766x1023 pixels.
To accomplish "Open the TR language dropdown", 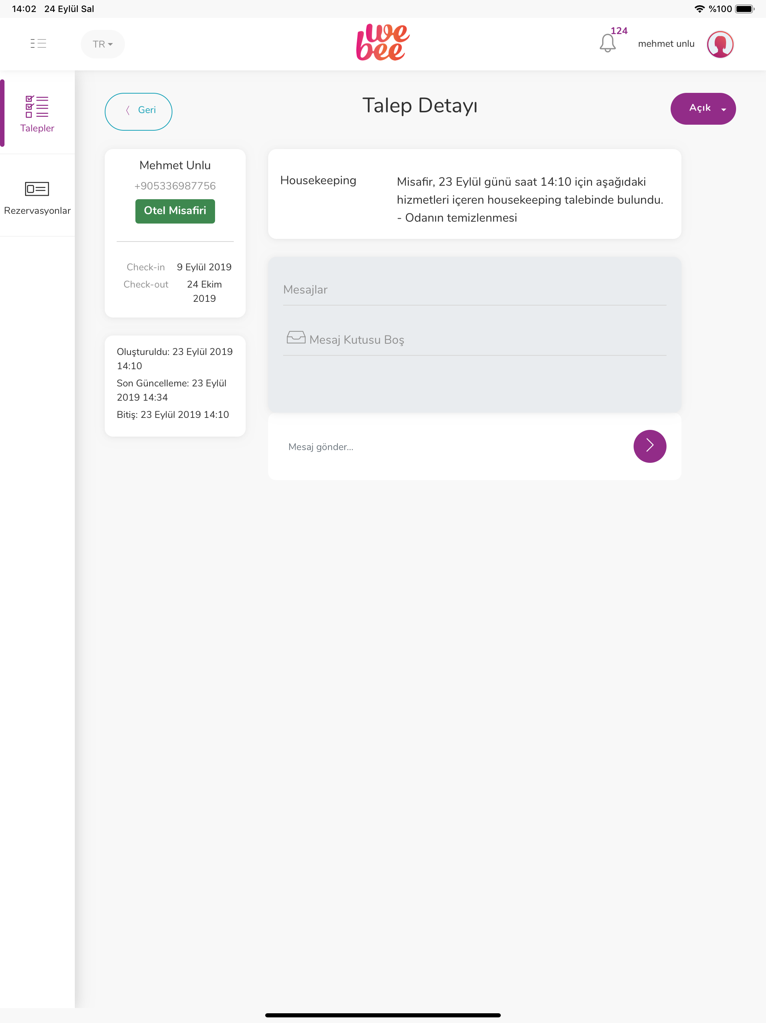I will pos(102,45).
